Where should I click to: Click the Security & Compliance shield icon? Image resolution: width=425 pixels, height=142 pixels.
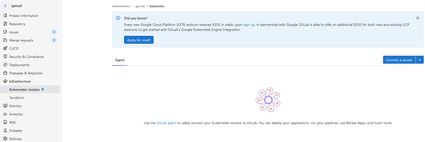point(5,56)
